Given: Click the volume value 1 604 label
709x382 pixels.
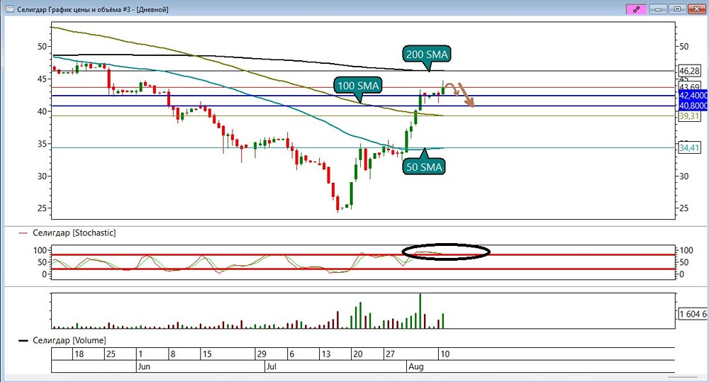Looking at the screenshot, I should point(693,314).
